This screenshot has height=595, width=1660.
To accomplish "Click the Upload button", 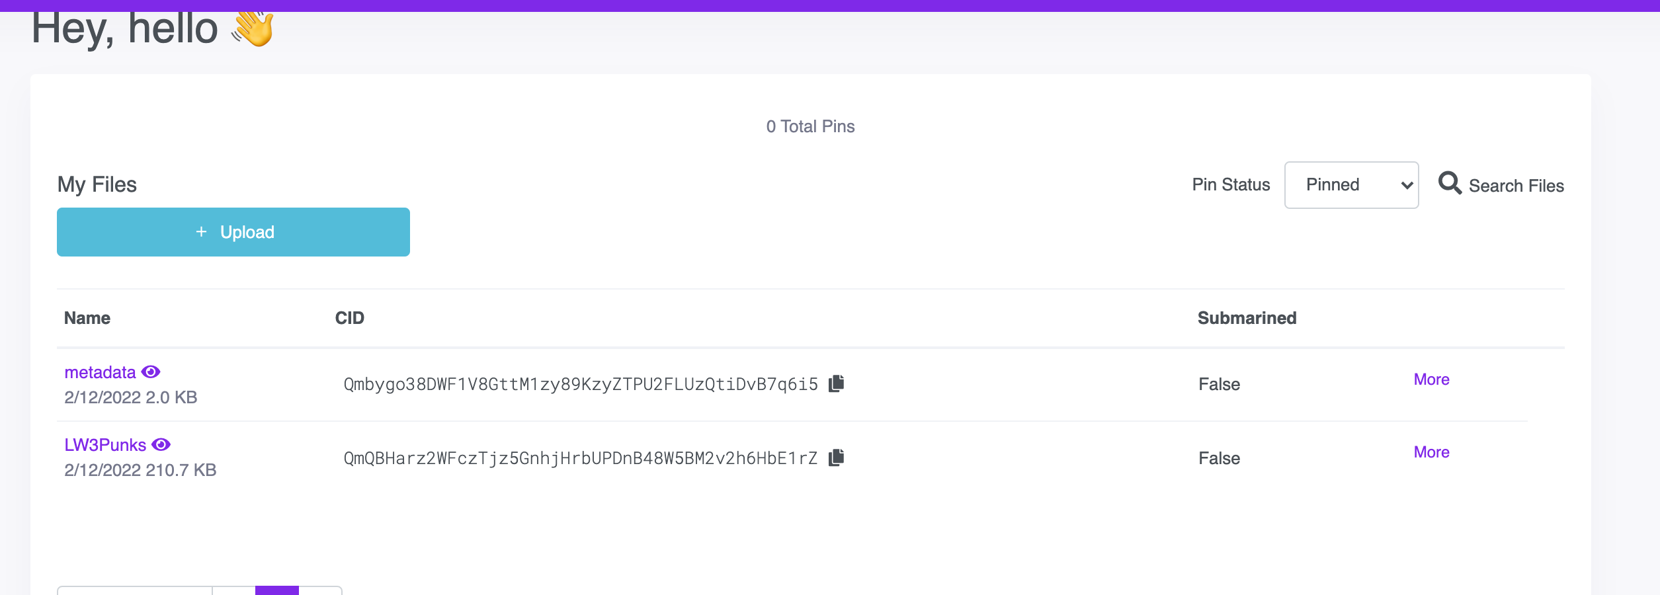I will click(233, 232).
